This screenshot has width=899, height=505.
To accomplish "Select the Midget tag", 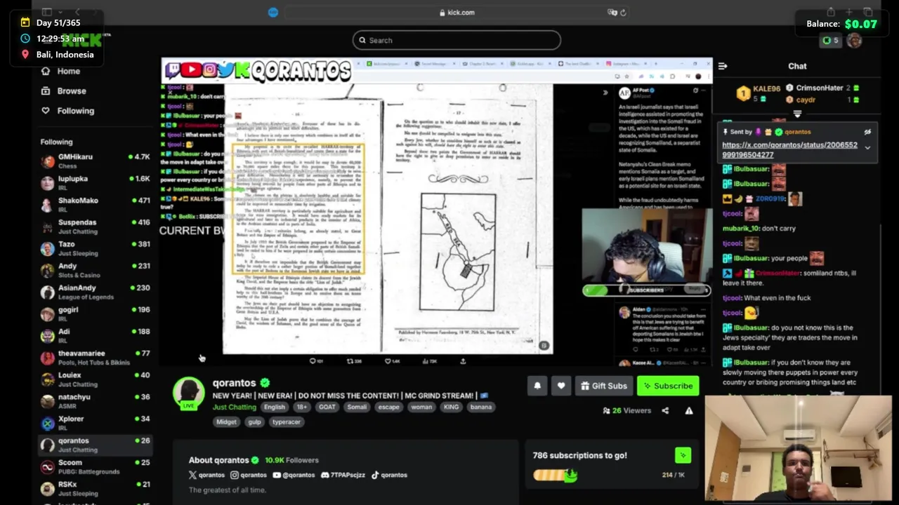I will [226, 422].
